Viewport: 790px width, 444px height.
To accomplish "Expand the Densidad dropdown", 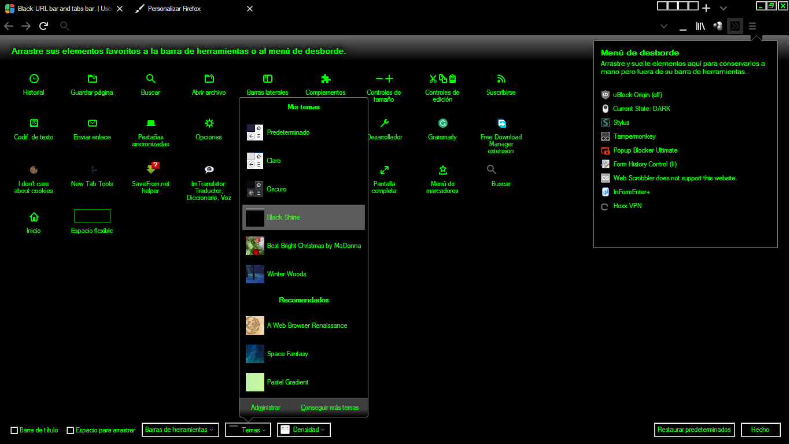I will [x=304, y=430].
